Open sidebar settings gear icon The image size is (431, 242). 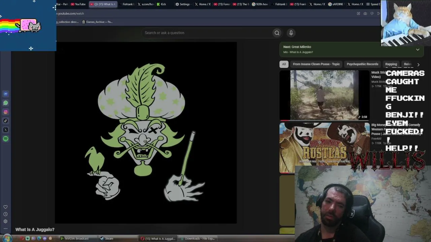pos(5,221)
